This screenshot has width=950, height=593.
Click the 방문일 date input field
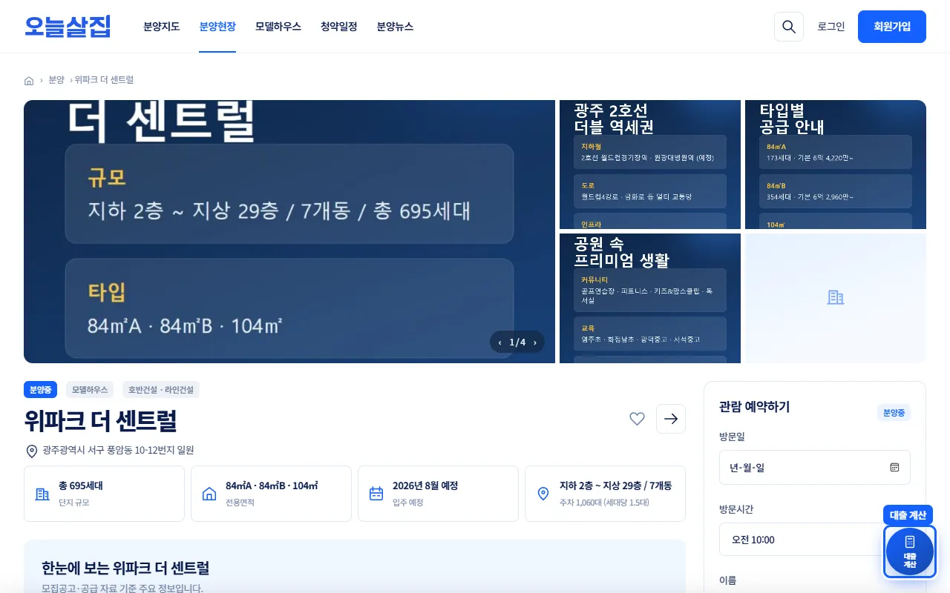click(x=815, y=468)
